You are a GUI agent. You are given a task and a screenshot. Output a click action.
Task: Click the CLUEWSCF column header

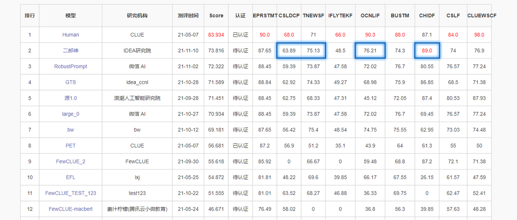pyautogui.click(x=482, y=16)
